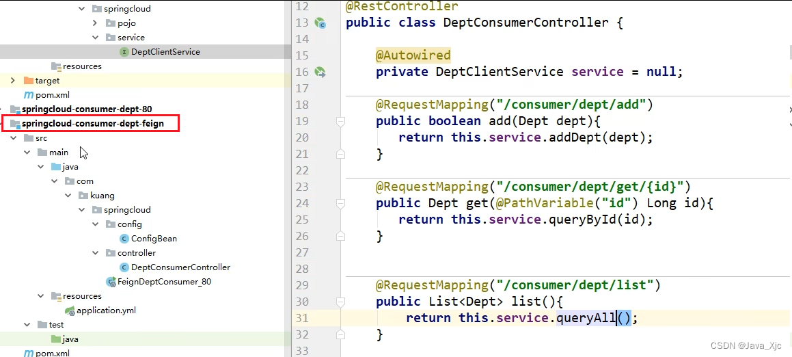The image size is (792, 357).
Task: Click "/consumer/dept/list" mapping string
Action: tap(575, 285)
